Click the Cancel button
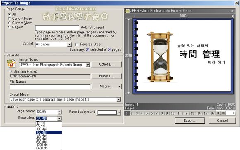Image resolution: width=240 pixels, height=150 pixels. [222, 121]
